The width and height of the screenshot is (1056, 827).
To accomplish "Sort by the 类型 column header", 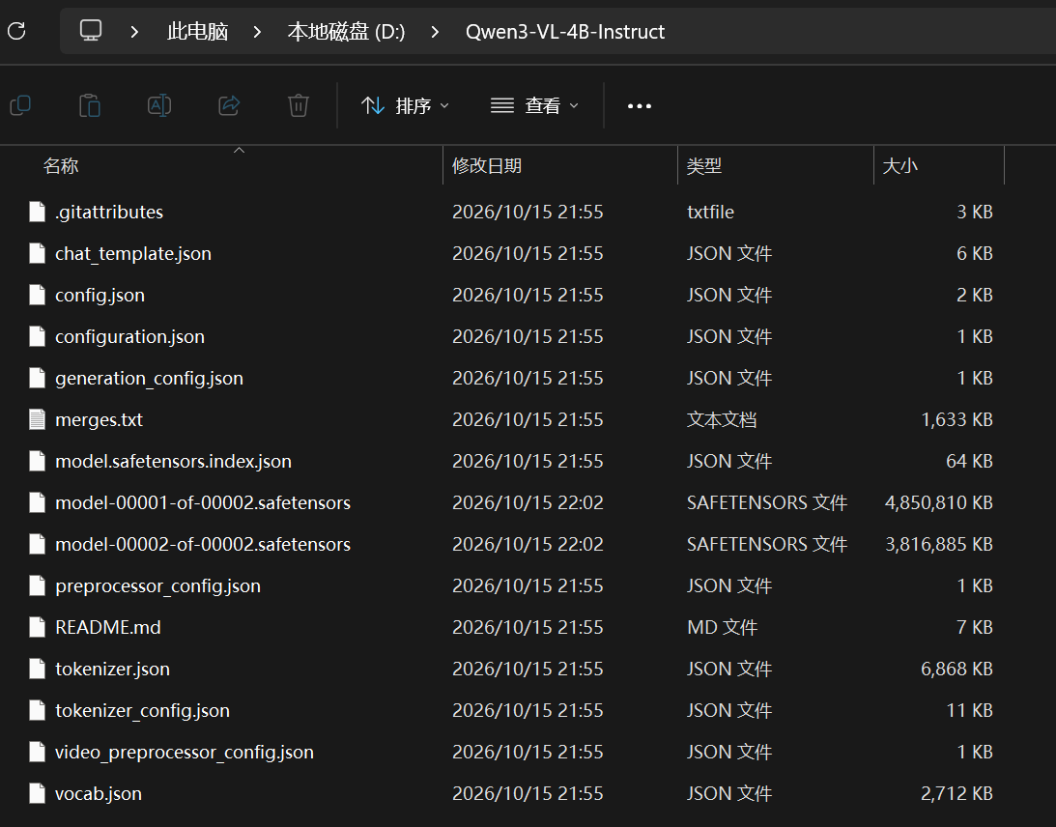I will (x=703, y=165).
